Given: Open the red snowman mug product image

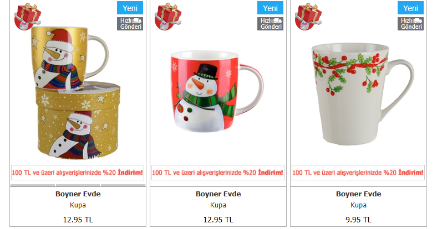Looking at the screenshot, I should pos(217,91).
